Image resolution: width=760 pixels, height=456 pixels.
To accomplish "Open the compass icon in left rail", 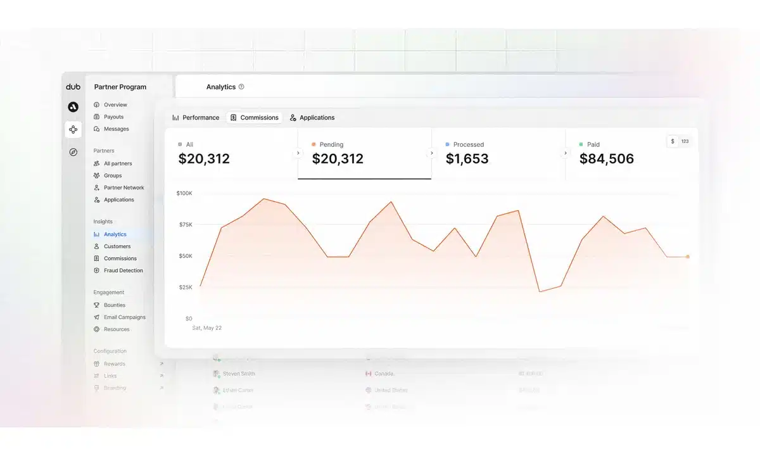I will 73,152.
